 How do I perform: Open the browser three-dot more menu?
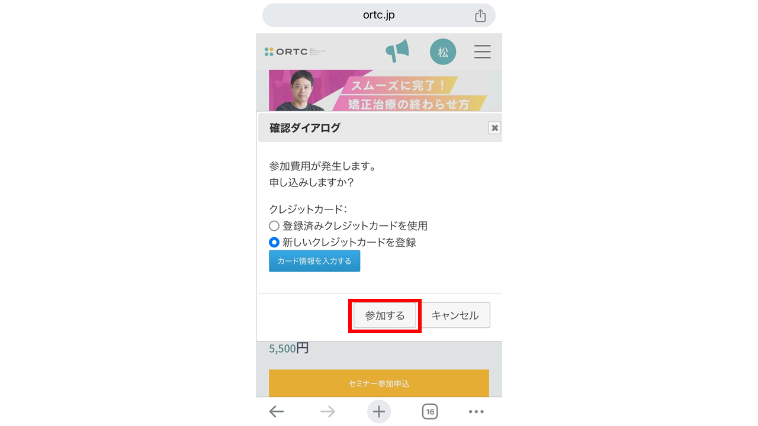point(476,412)
